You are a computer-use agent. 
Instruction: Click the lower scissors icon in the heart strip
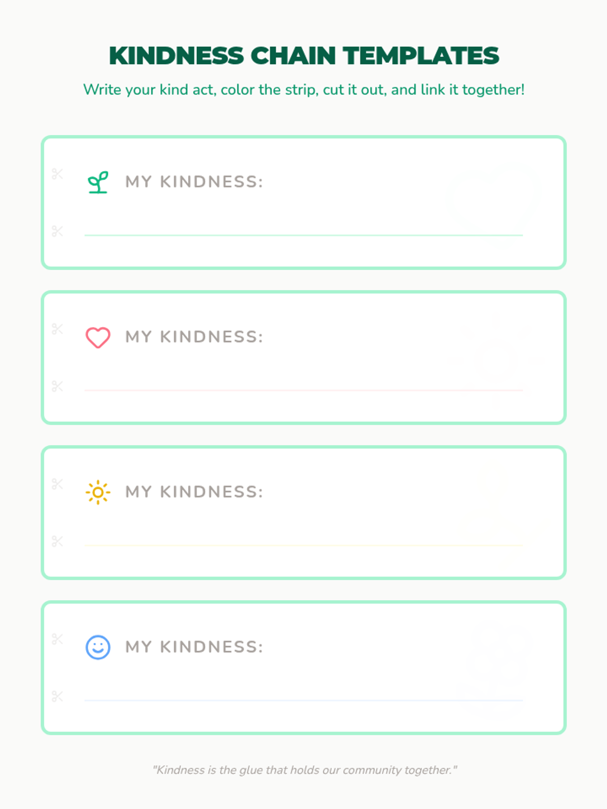click(57, 386)
